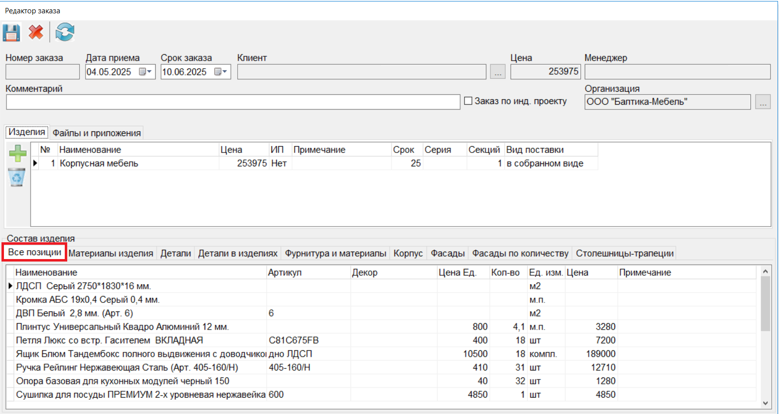The height and width of the screenshot is (414, 779).
Task: Add a product with green plus icon
Action: [18, 153]
